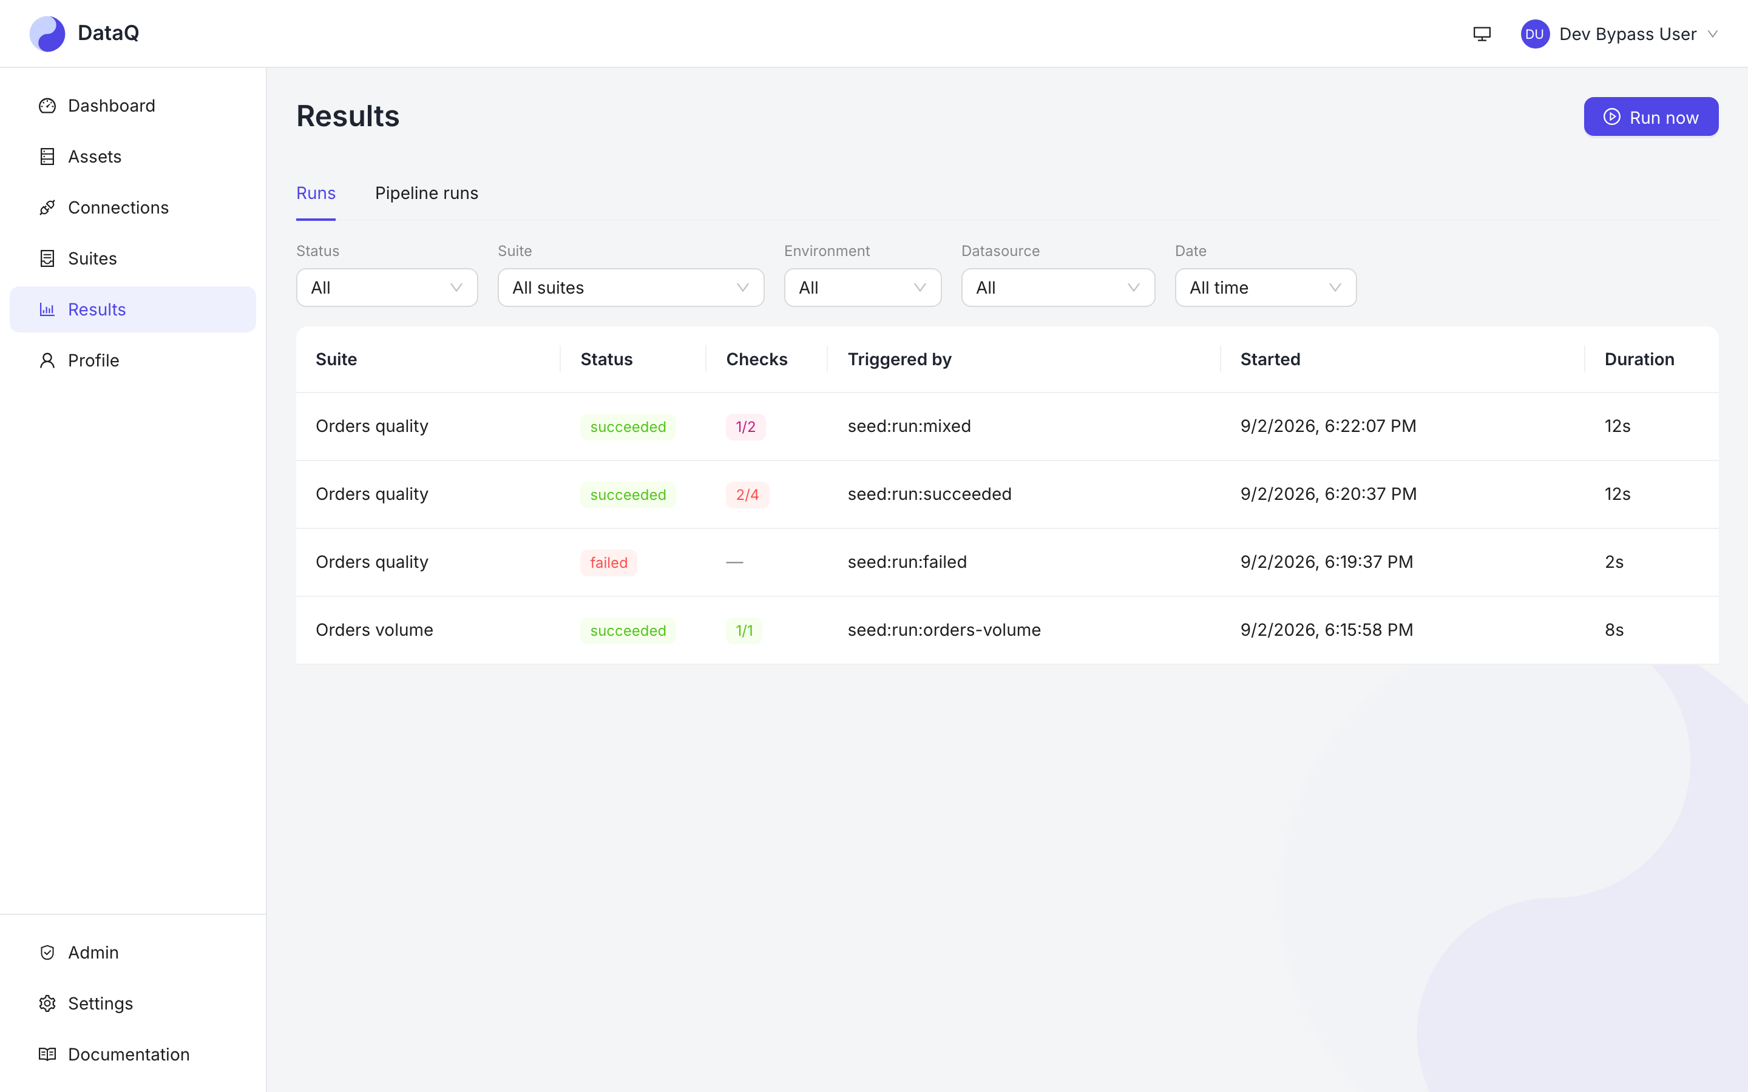Open the Datasource filter dropdown

point(1057,288)
